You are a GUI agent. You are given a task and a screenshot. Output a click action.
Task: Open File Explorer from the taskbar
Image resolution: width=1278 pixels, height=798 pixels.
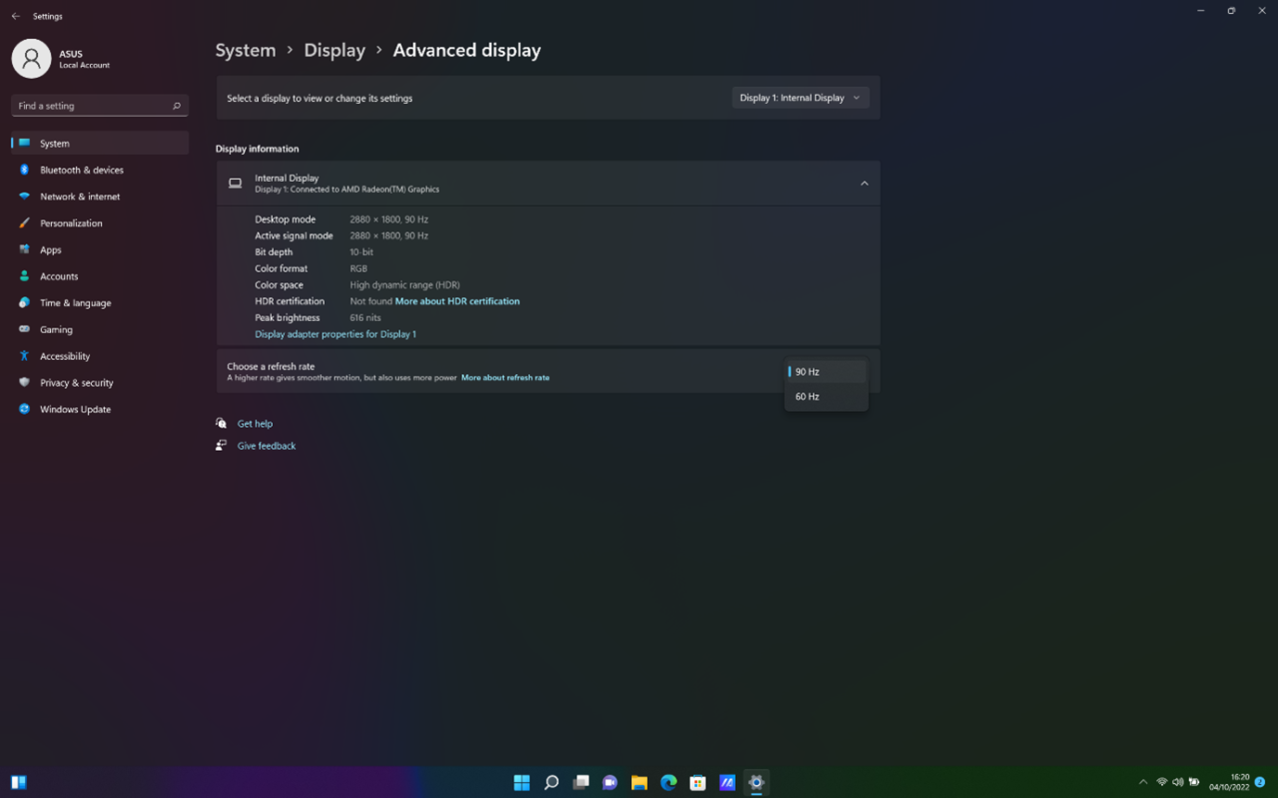pos(639,783)
